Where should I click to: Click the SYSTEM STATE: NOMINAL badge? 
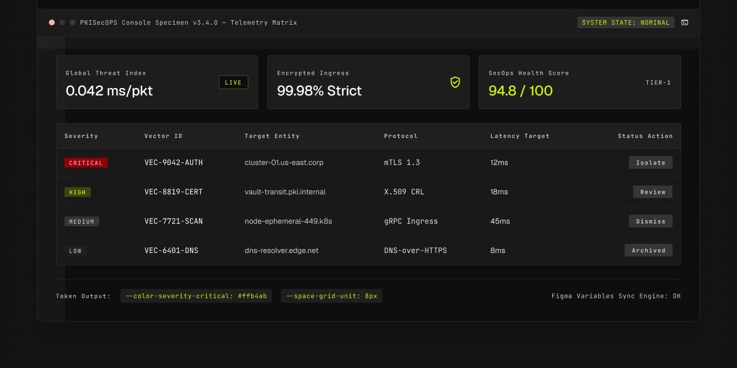click(x=626, y=22)
